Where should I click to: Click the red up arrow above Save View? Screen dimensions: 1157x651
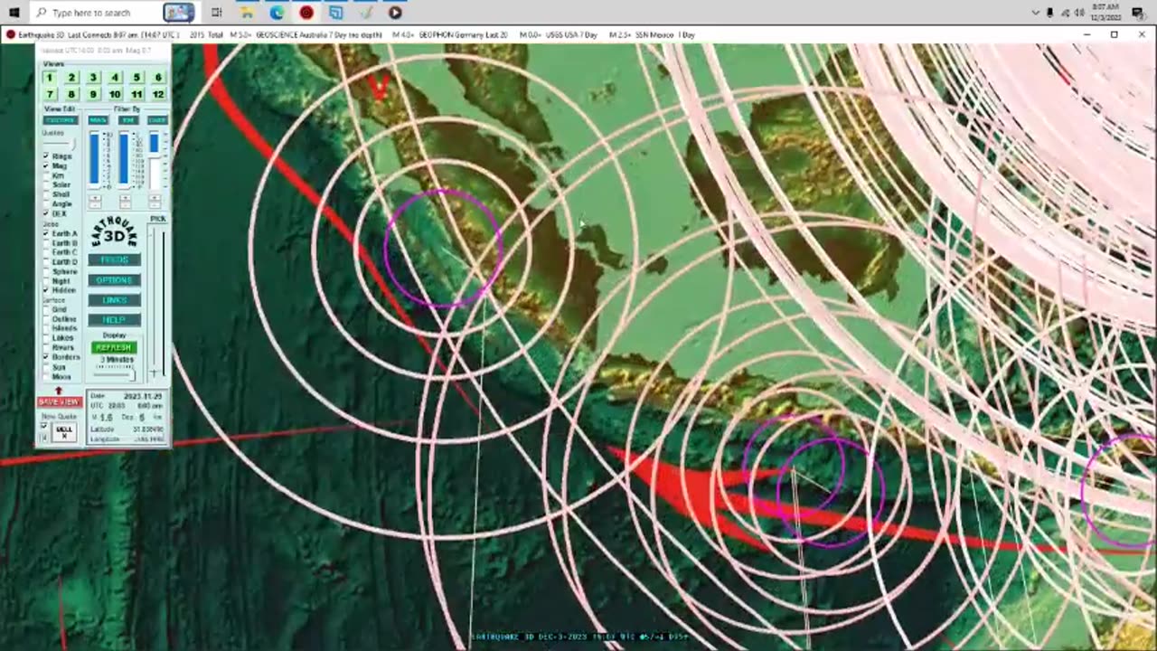59,391
